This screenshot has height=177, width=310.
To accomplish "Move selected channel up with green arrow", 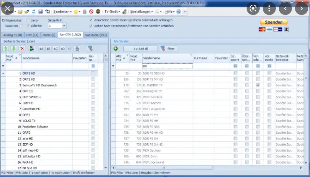I will (6, 49).
